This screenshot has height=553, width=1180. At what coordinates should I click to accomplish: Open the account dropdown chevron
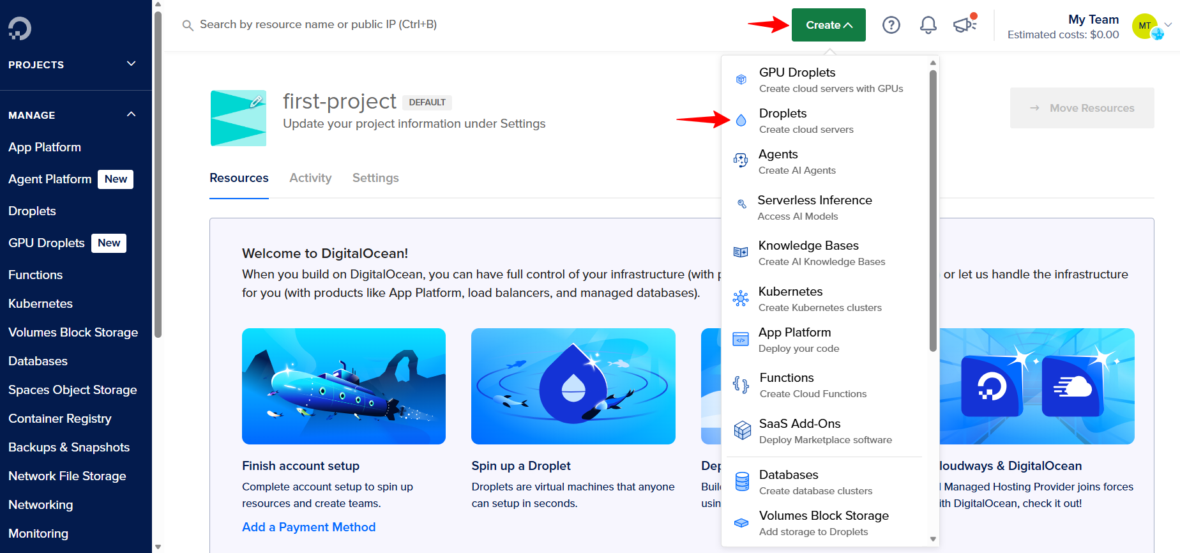(1168, 25)
